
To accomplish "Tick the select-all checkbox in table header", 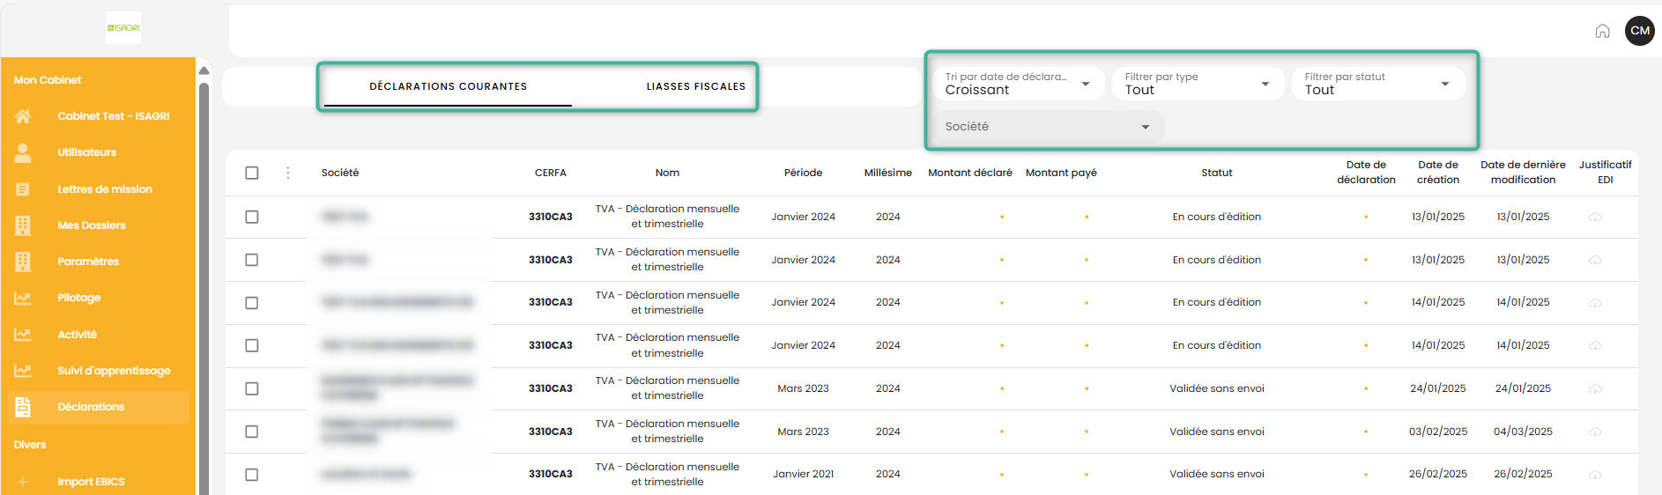I will (x=252, y=173).
